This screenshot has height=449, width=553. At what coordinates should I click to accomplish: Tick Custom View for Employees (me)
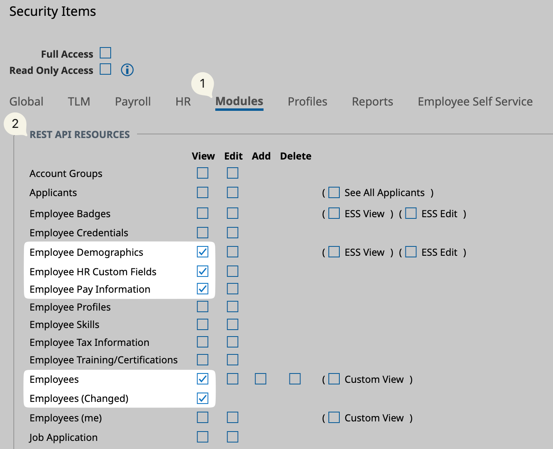pos(334,417)
